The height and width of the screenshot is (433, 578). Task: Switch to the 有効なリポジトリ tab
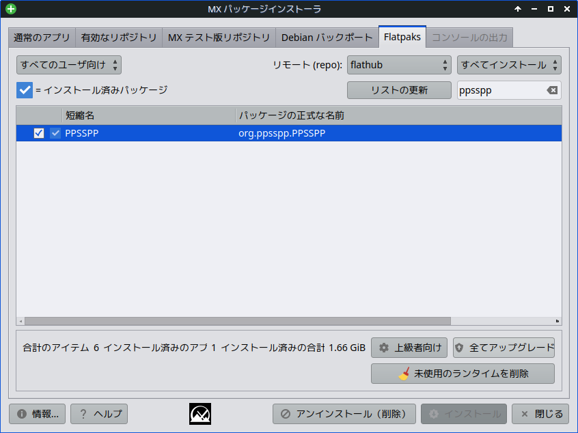point(119,38)
